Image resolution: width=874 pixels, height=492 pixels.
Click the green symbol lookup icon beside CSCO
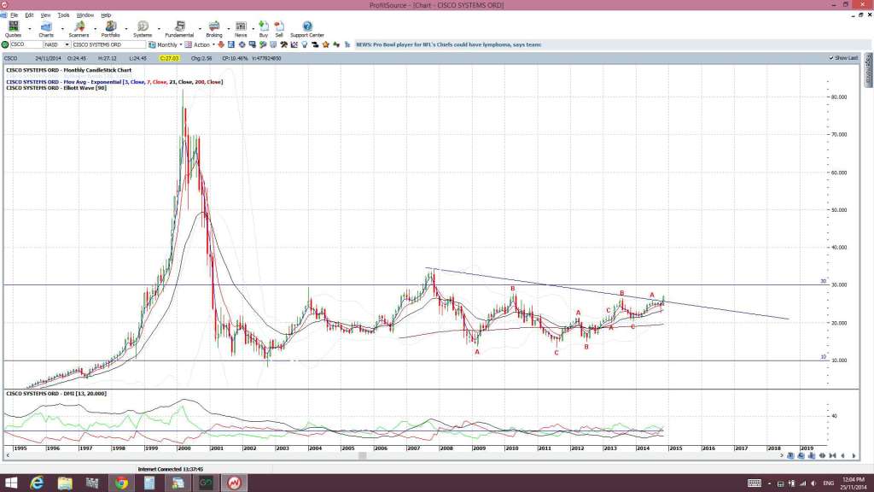click(x=5, y=44)
